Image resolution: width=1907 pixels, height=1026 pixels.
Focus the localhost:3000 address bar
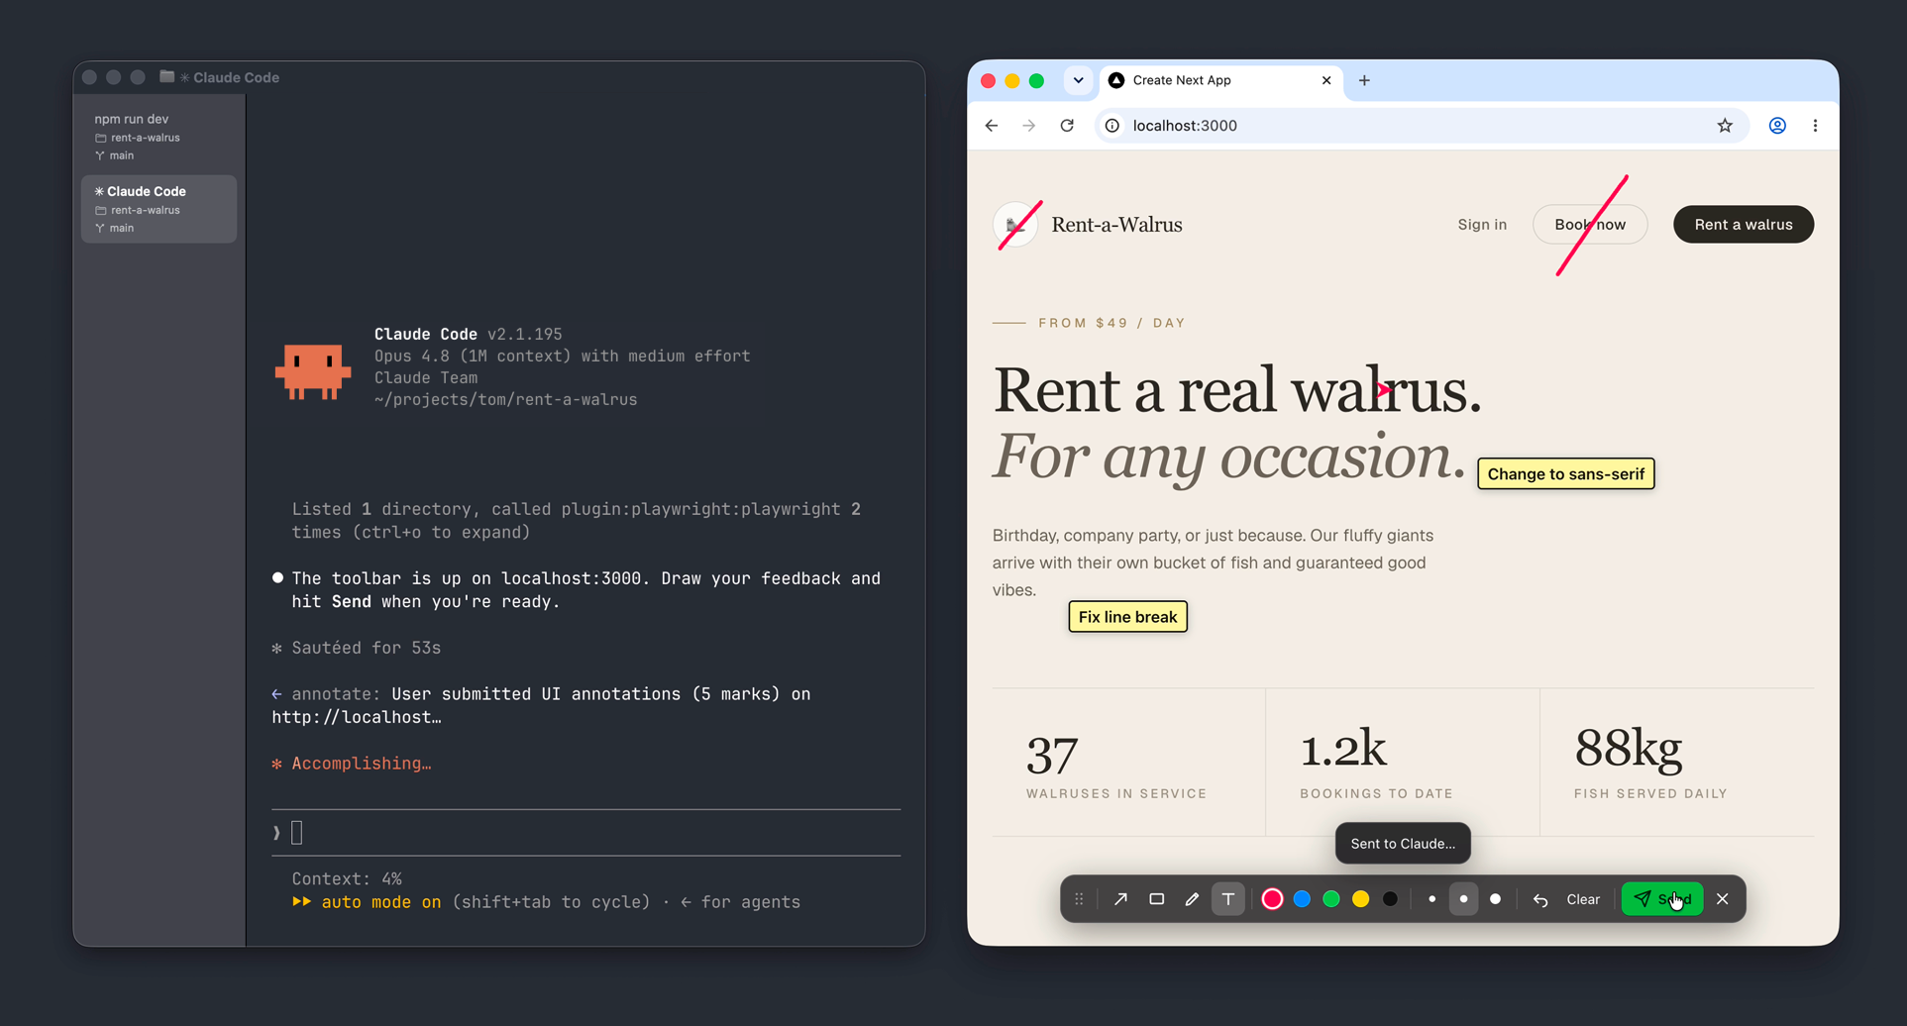click(1421, 126)
